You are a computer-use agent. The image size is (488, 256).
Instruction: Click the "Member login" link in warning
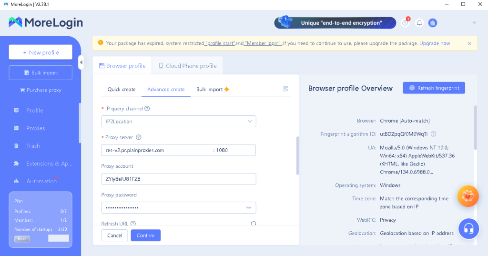tap(263, 43)
